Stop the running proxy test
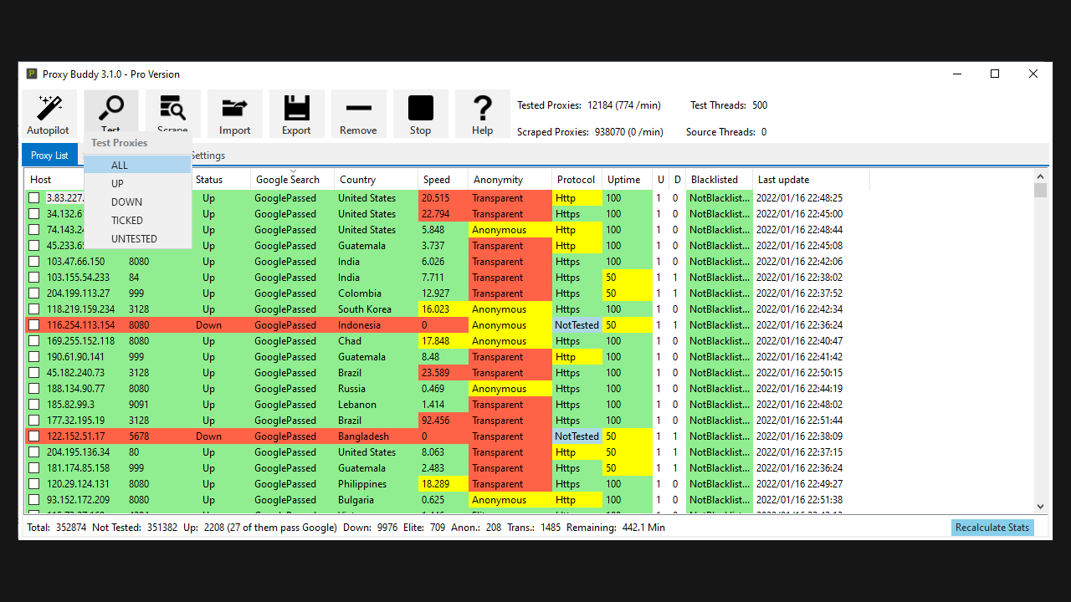 coord(420,113)
